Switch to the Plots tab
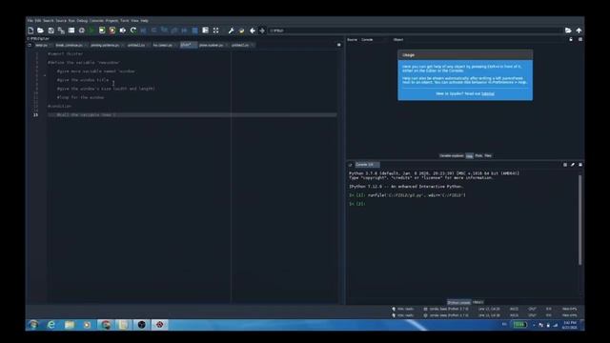The width and height of the screenshot is (610, 343). pyautogui.click(x=478, y=155)
